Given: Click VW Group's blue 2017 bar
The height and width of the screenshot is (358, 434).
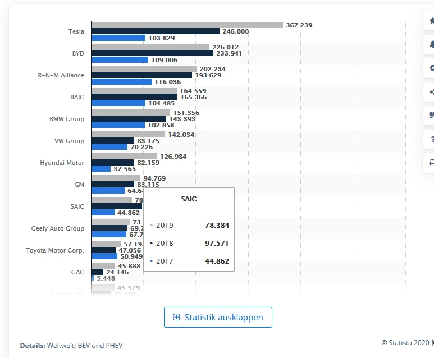Looking at the screenshot, I should click(109, 147).
